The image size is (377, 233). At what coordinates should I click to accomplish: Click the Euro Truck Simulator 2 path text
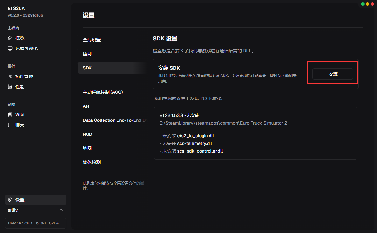223,123
